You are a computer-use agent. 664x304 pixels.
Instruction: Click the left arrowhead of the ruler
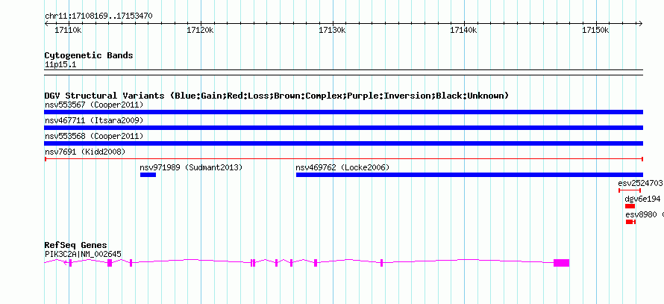click(46, 23)
